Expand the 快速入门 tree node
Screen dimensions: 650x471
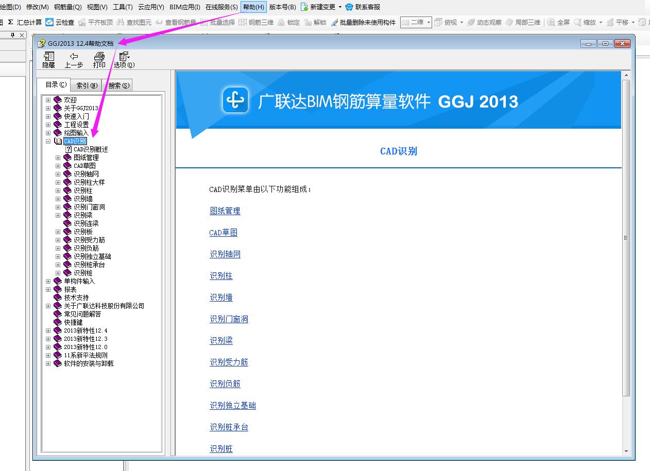(x=48, y=116)
